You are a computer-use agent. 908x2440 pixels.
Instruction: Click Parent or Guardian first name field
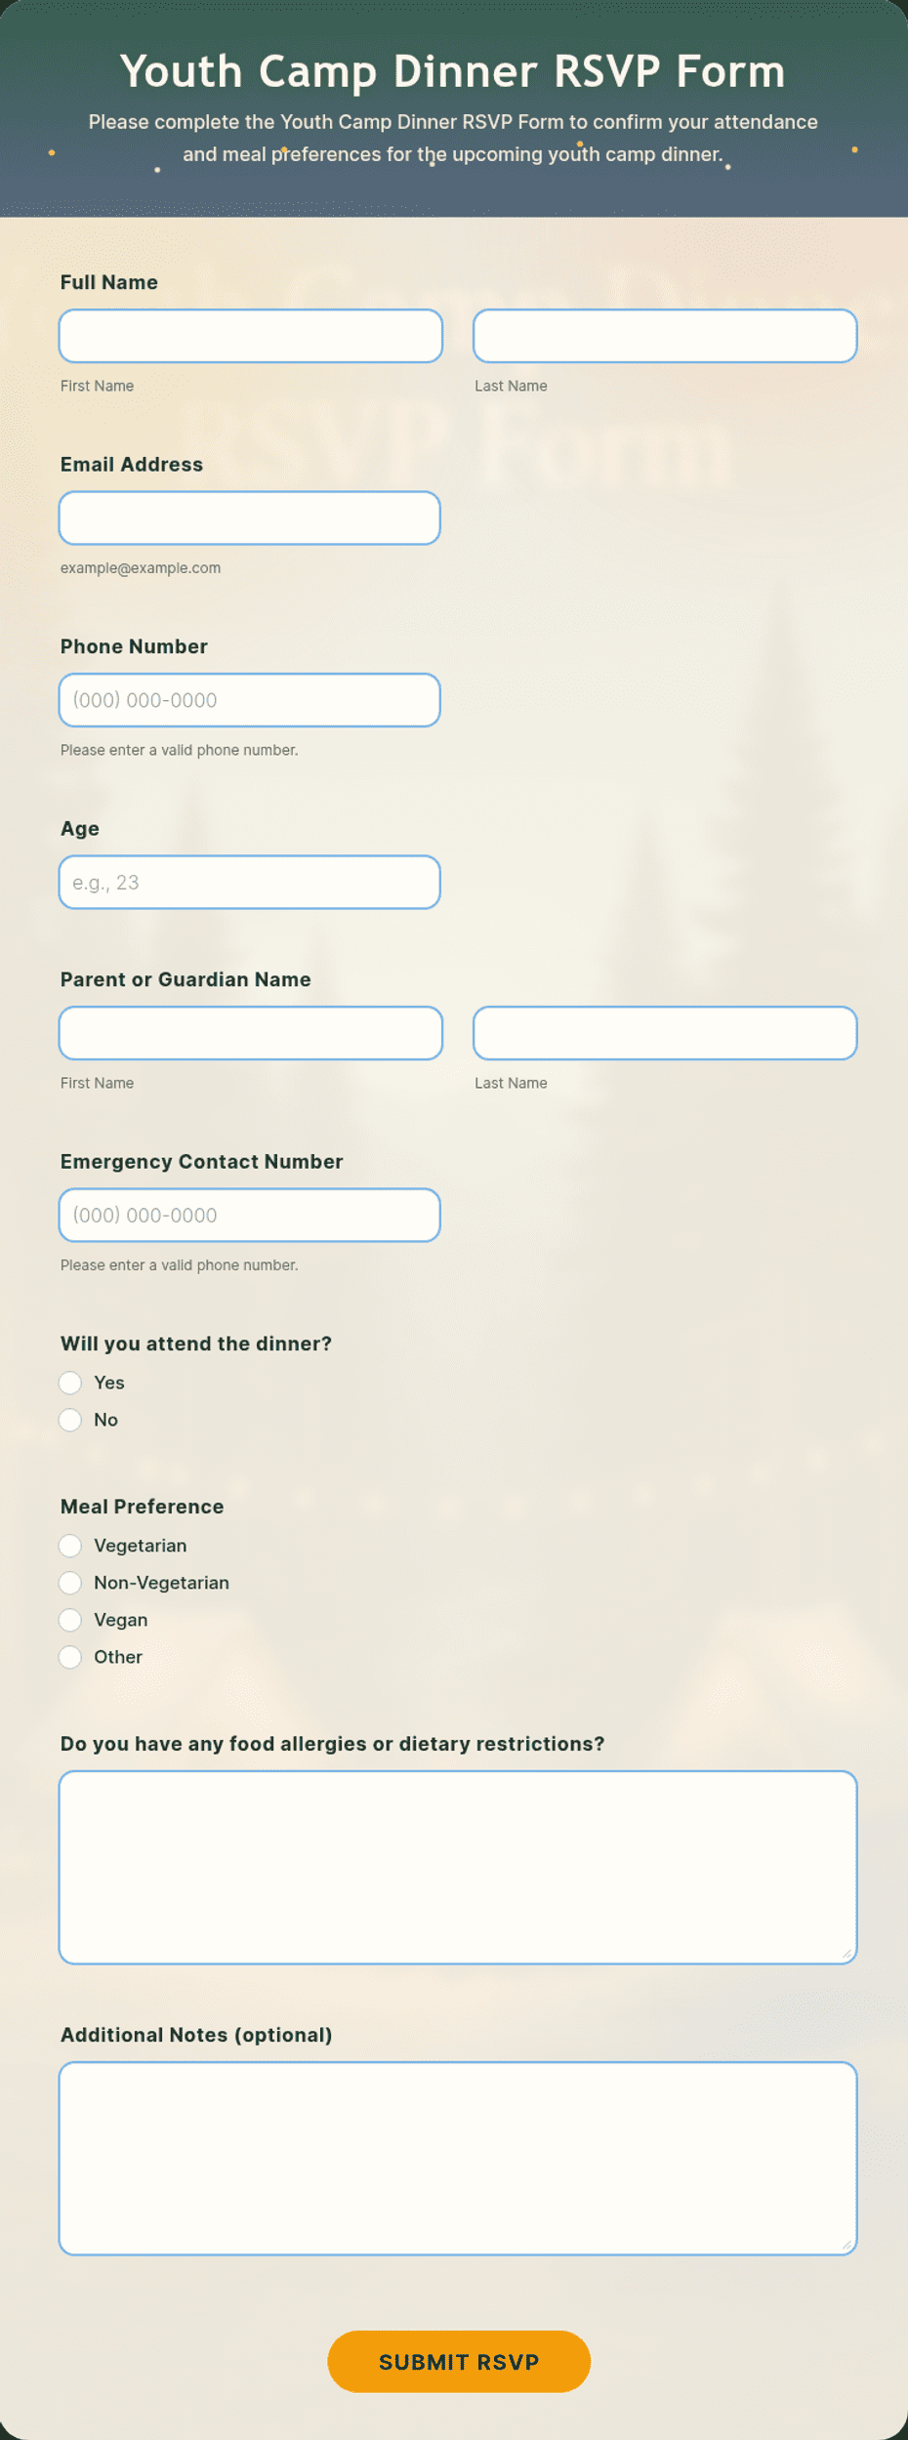point(251,1033)
